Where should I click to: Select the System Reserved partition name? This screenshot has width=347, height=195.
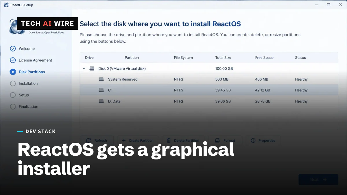click(123, 79)
